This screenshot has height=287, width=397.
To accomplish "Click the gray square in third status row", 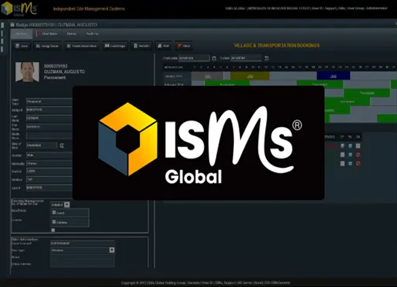I will 342,164.
